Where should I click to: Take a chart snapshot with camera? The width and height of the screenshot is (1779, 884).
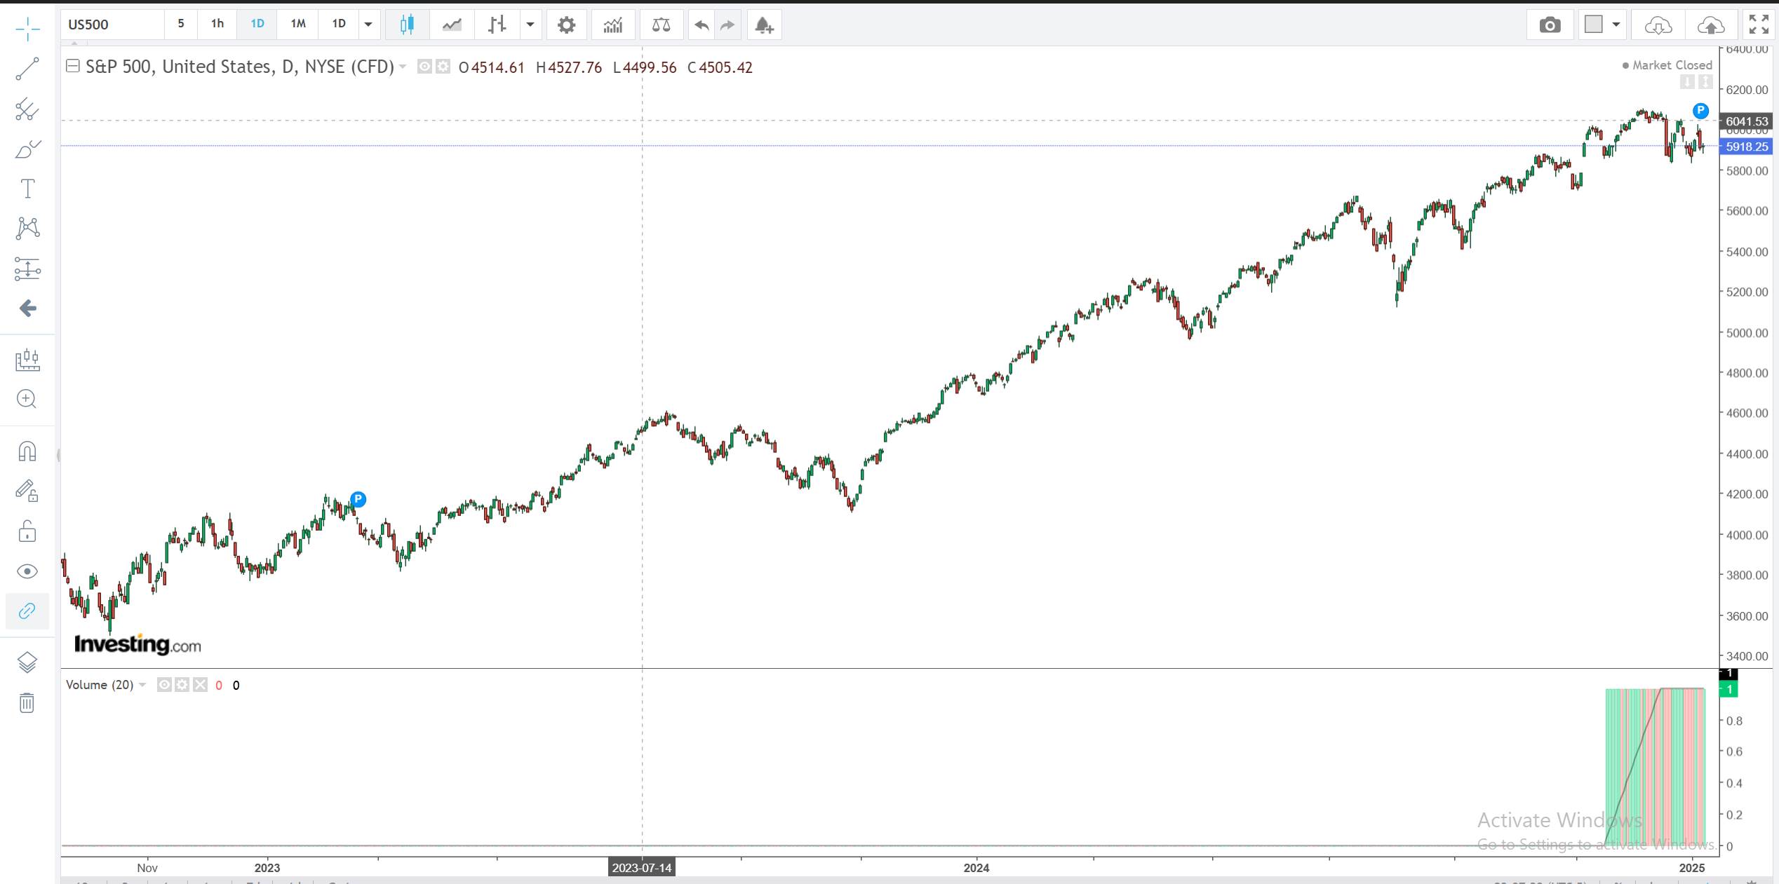point(1550,25)
